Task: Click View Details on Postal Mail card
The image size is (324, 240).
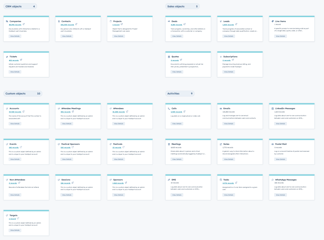Action: pyautogui.click(x=281, y=159)
